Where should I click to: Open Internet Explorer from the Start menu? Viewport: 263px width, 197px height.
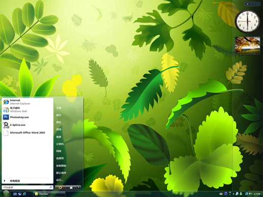tap(27, 102)
